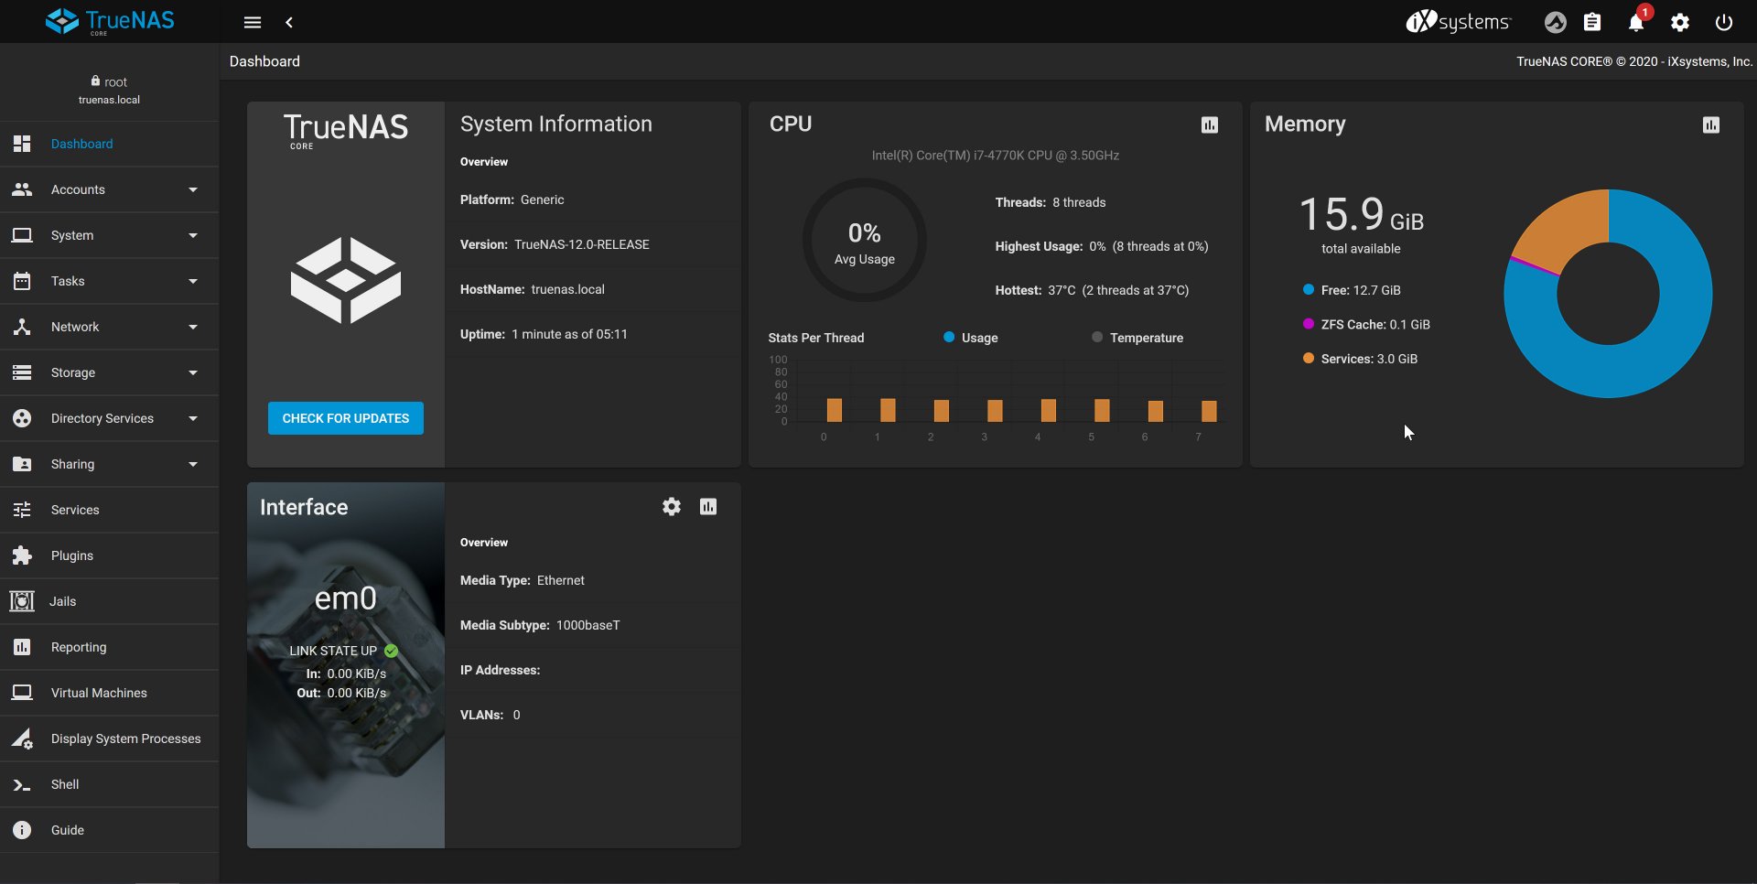Open alerts notification bell
Screen dimensions: 1757x884
point(1636,22)
